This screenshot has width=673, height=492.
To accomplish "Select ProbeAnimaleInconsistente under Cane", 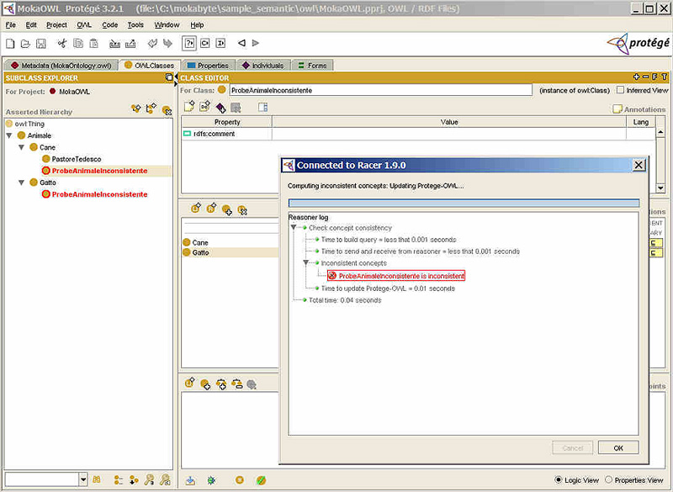I will click(99, 171).
